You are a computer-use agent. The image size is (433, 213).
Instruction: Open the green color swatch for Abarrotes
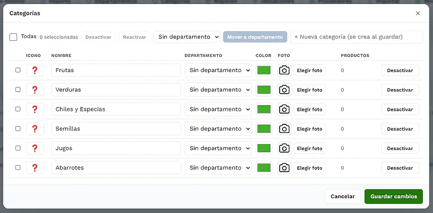pyautogui.click(x=264, y=168)
